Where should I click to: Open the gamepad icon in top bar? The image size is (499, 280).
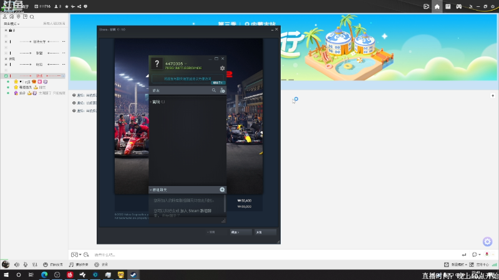click(459, 6)
